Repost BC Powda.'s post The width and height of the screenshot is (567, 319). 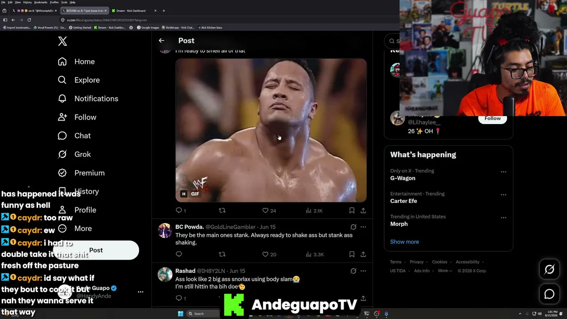click(222, 254)
